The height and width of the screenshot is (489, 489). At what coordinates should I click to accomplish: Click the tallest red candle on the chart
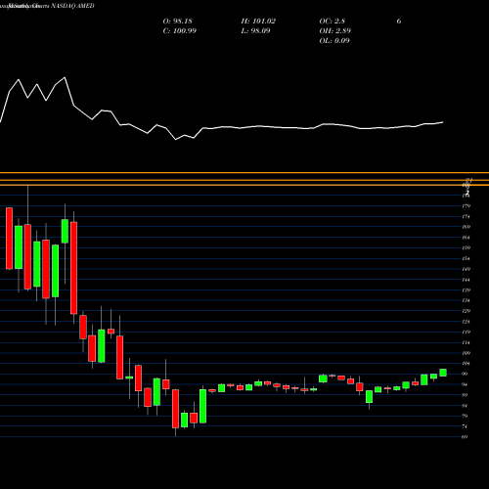pyautogui.click(x=74, y=268)
